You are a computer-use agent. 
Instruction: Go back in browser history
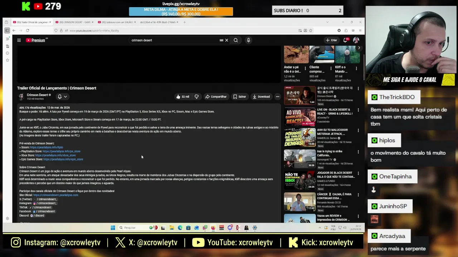[x=14, y=31]
